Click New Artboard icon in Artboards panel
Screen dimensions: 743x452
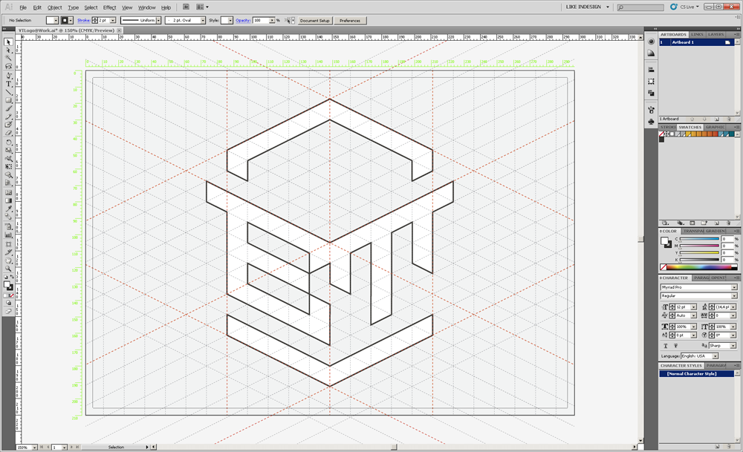pos(717,119)
